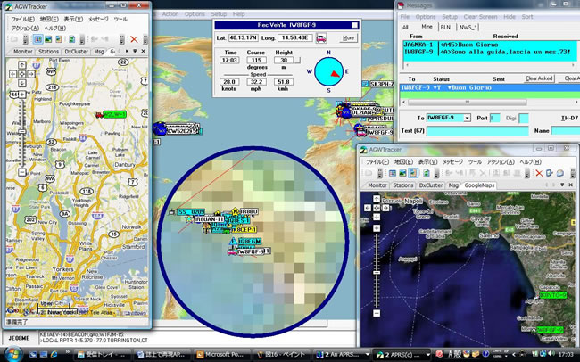Click the ISS station label on magnified map
This screenshot has height=362, width=580.
pyautogui.click(x=190, y=212)
